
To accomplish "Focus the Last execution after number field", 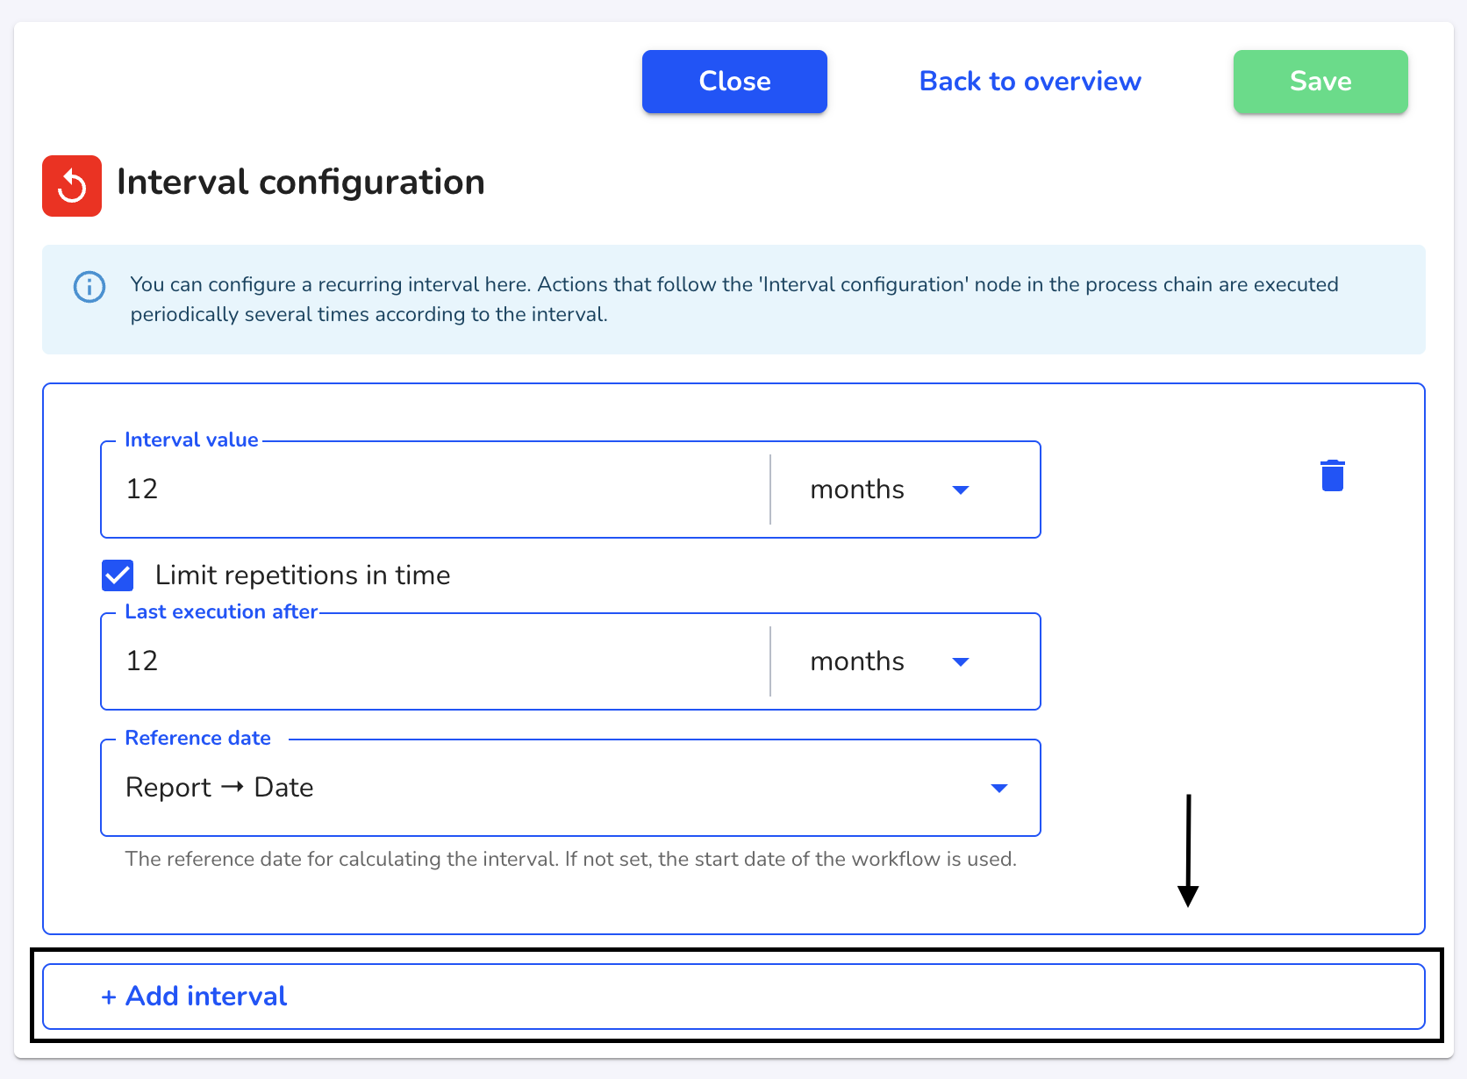I will tap(436, 661).
